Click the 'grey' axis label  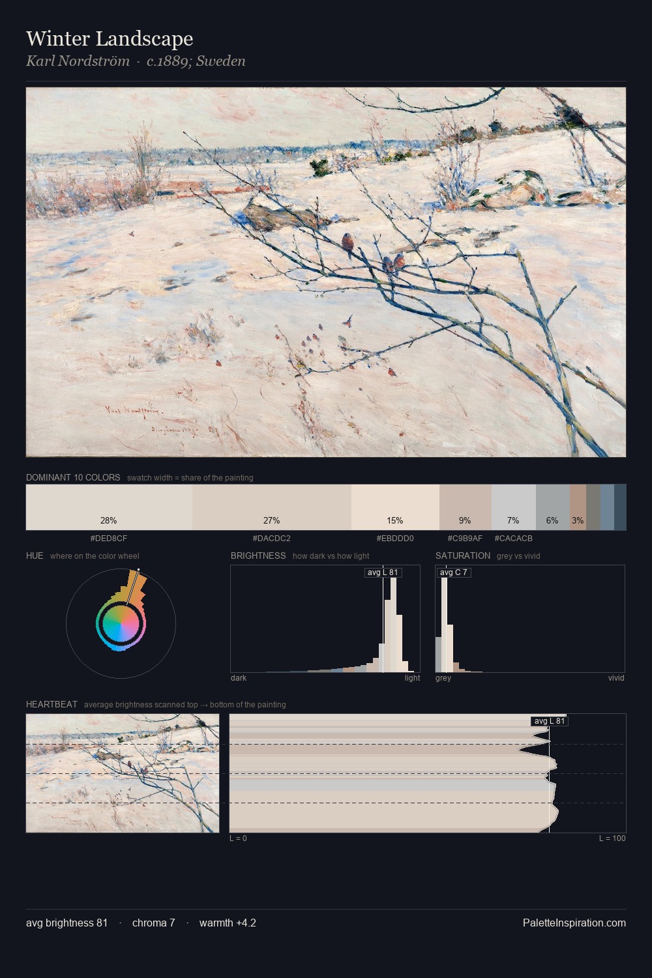443,678
